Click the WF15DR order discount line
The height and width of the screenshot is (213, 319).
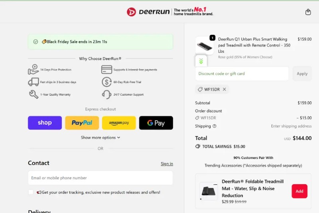(253, 118)
